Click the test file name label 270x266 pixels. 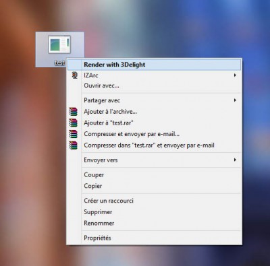[x=60, y=63]
